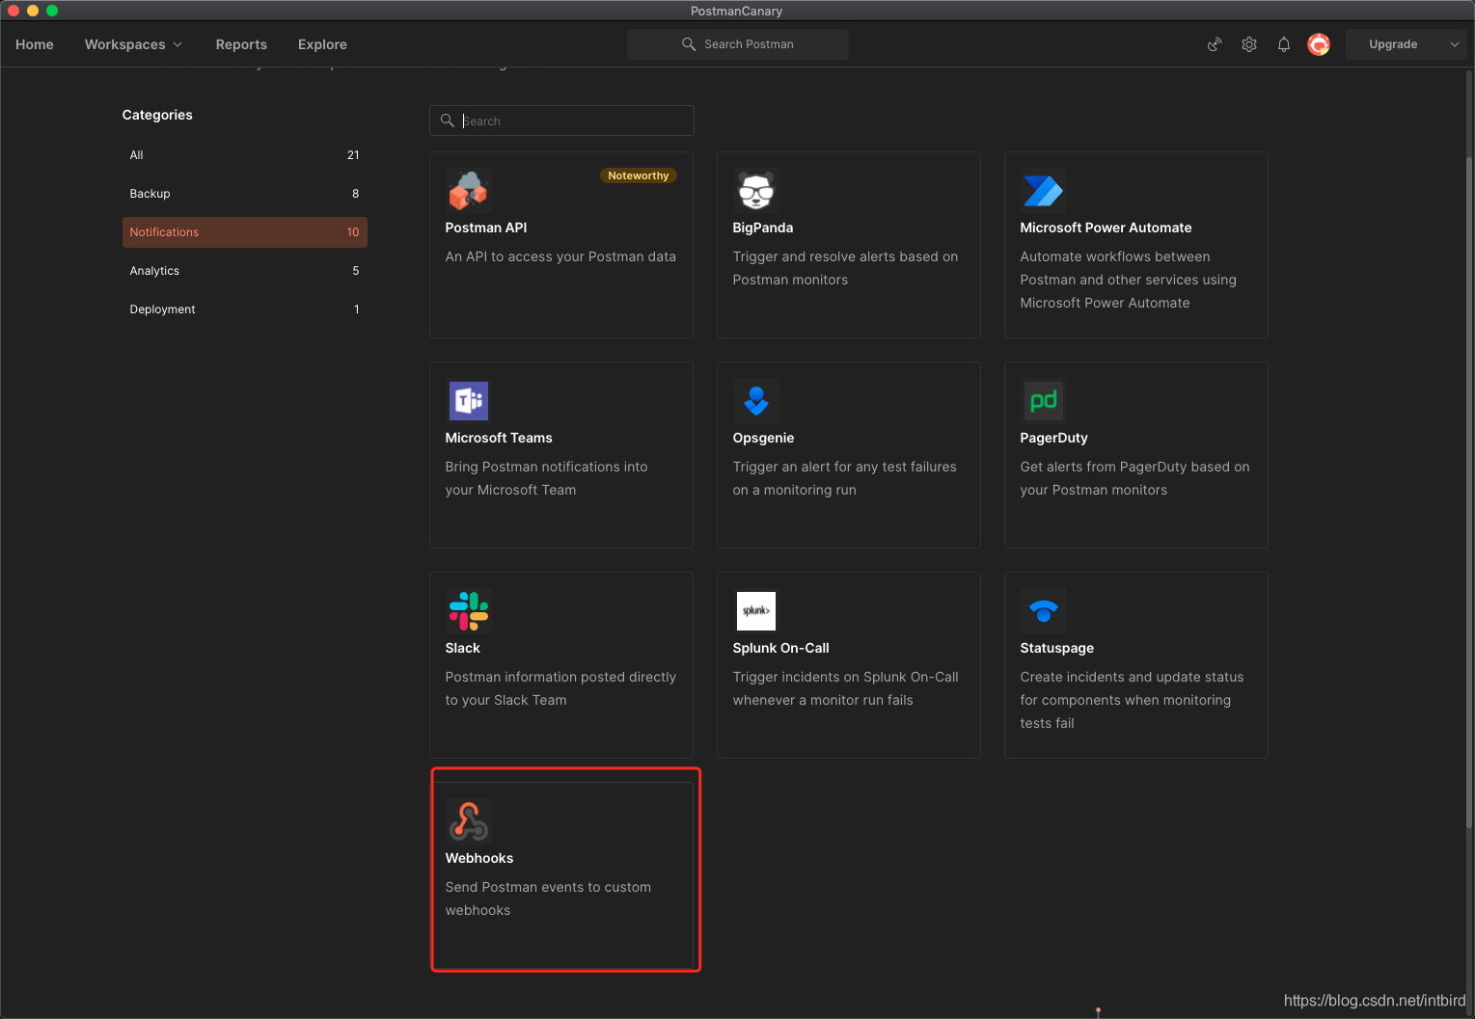Select the All category
The width and height of the screenshot is (1475, 1019).
[x=245, y=155]
